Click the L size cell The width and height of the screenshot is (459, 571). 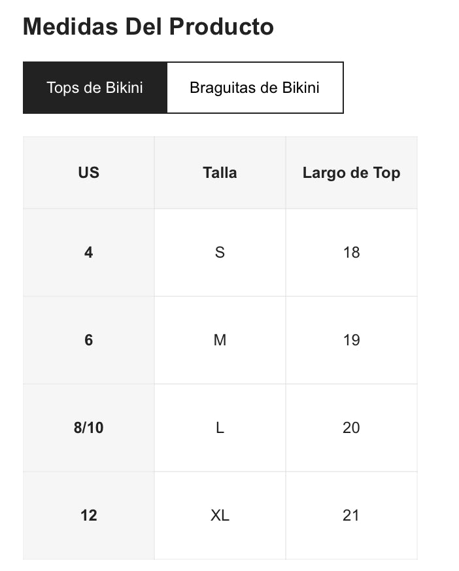(x=220, y=428)
